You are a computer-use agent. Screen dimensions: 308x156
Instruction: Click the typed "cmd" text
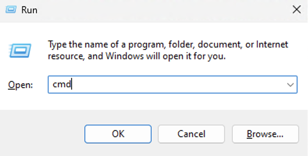pyautogui.click(x=61, y=85)
